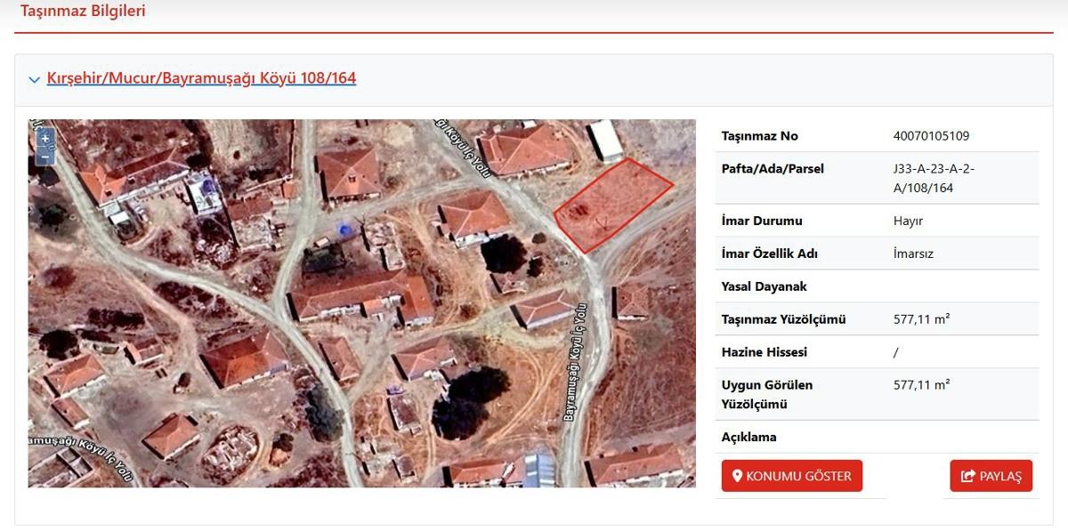This screenshot has width=1068, height=531.
Task: Collapse the Kırşehir/Mucur property panel chevron
Action: (35, 79)
